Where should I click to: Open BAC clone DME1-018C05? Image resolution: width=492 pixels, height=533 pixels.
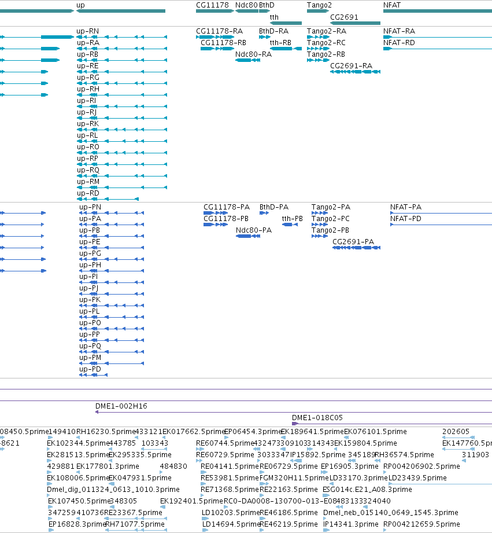pyautogui.click(x=392, y=424)
